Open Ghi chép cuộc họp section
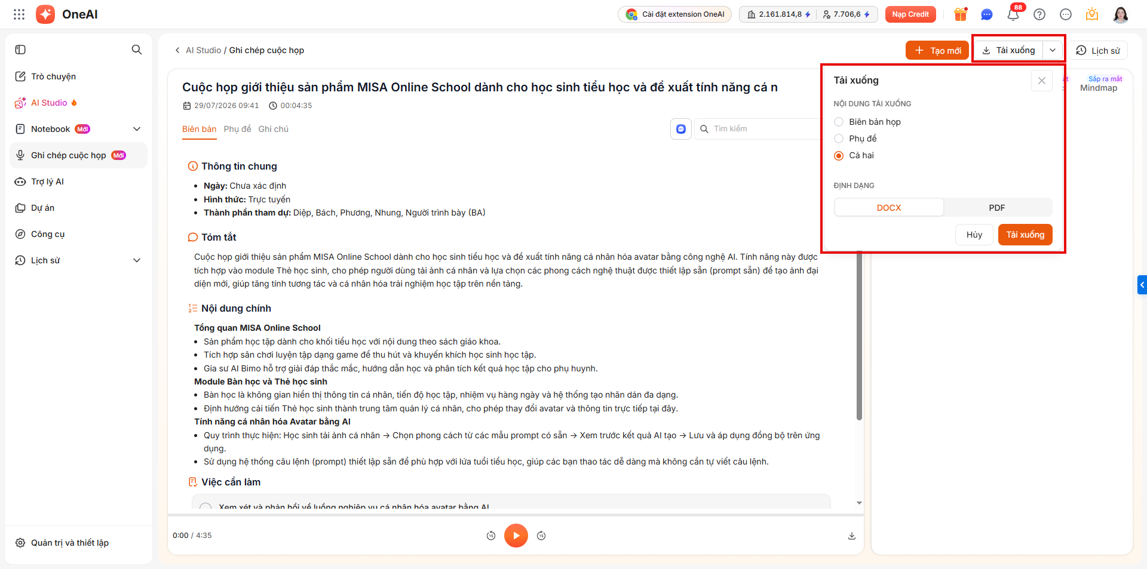The width and height of the screenshot is (1147, 569). point(79,155)
